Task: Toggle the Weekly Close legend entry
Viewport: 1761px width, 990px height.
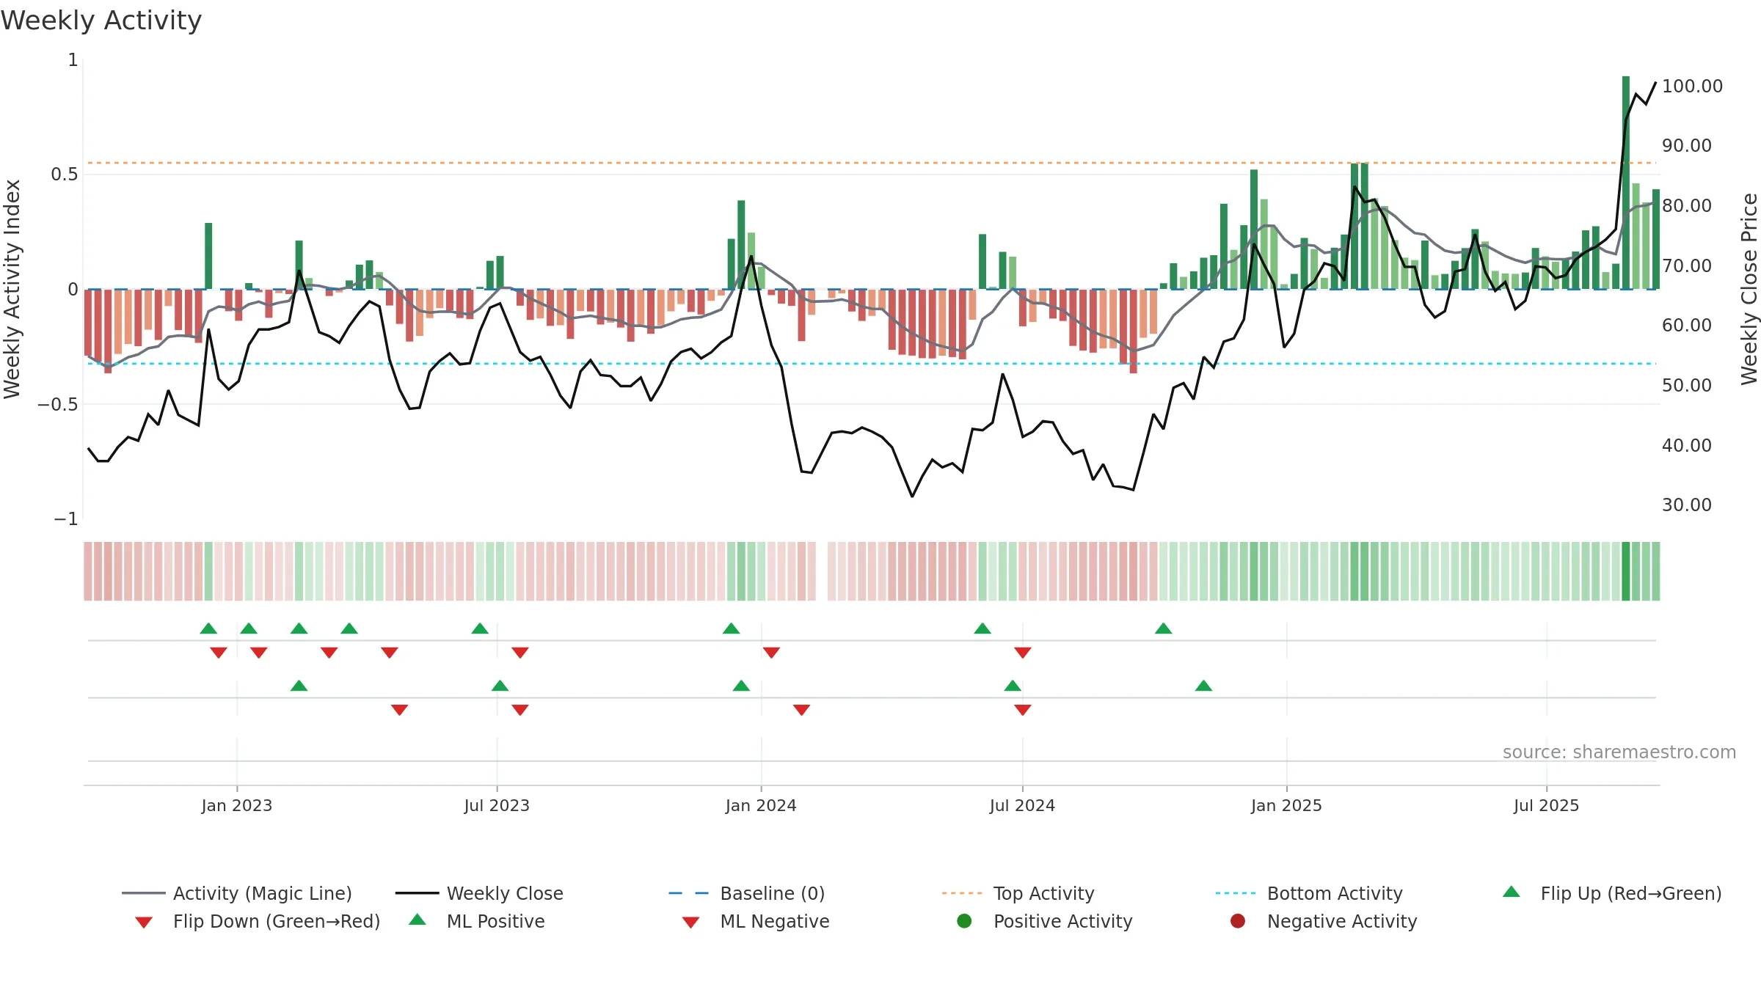Action: click(479, 893)
